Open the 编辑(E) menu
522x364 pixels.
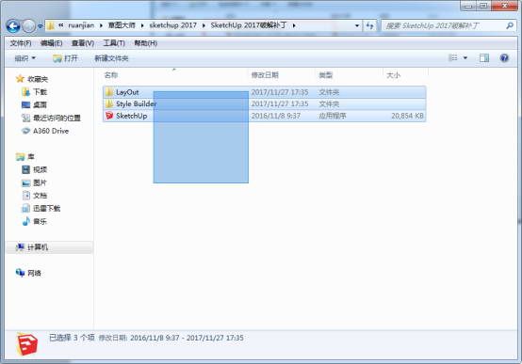coord(51,43)
